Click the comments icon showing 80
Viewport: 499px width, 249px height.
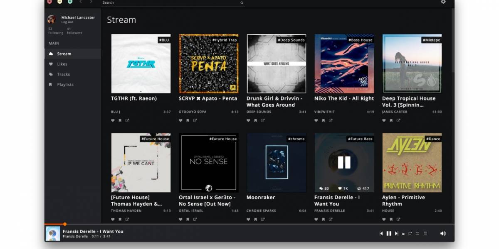pyautogui.click(x=321, y=188)
